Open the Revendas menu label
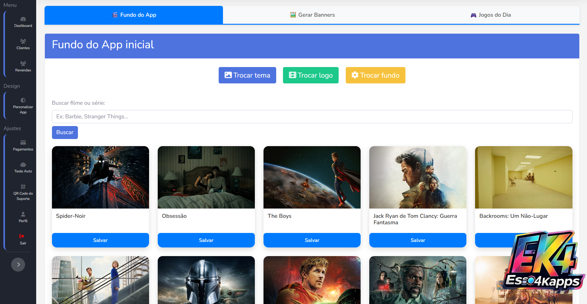 [23, 70]
